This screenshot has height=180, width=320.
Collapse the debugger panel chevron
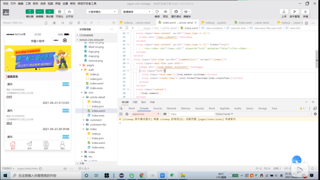(x=306, y=102)
